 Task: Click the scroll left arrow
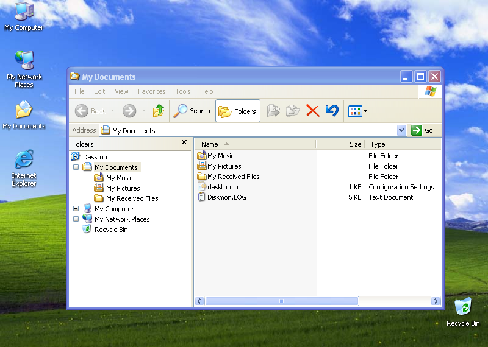pyautogui.click(x=199, y=301)
